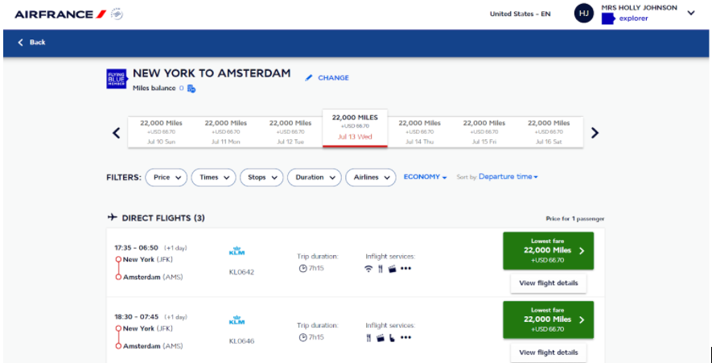Go back using the Back link
Screen dimensions: 712x363
(x=32, y=42)
